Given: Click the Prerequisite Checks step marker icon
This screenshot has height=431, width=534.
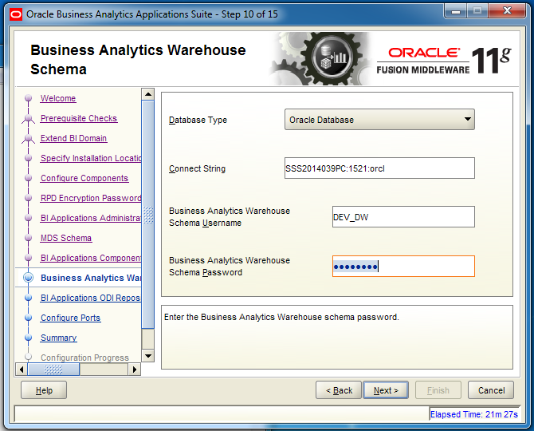Looking at the screenshot, I should pos(28,118).
